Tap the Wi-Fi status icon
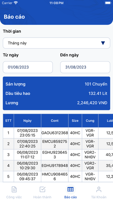 click(x=16, y=3)
